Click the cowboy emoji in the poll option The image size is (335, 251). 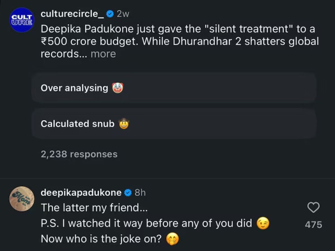tap(124, 124)
